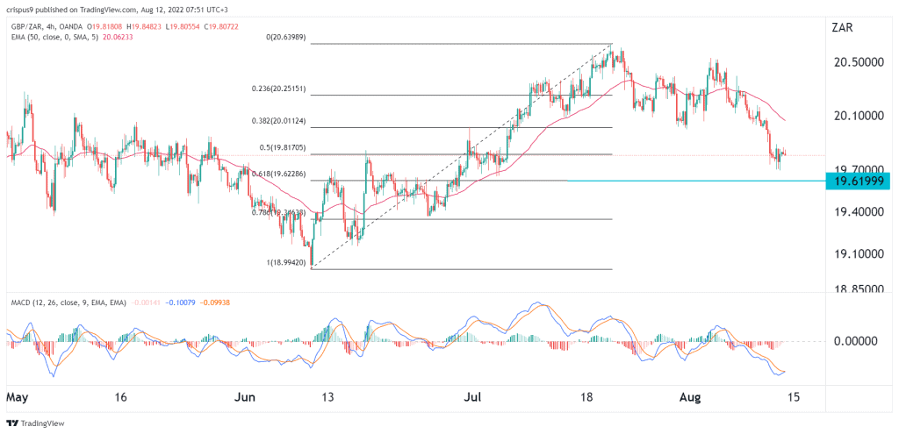This screenshot has height=434, width=899.
Task: Click the 20.50000 price axis value
Action: click(858, 62)
